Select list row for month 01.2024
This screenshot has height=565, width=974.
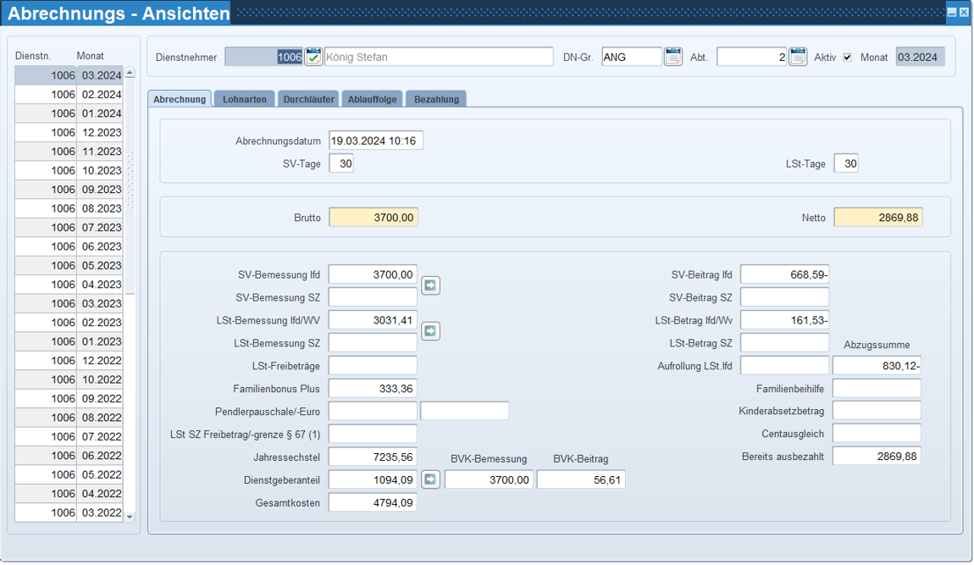point(69,114)
